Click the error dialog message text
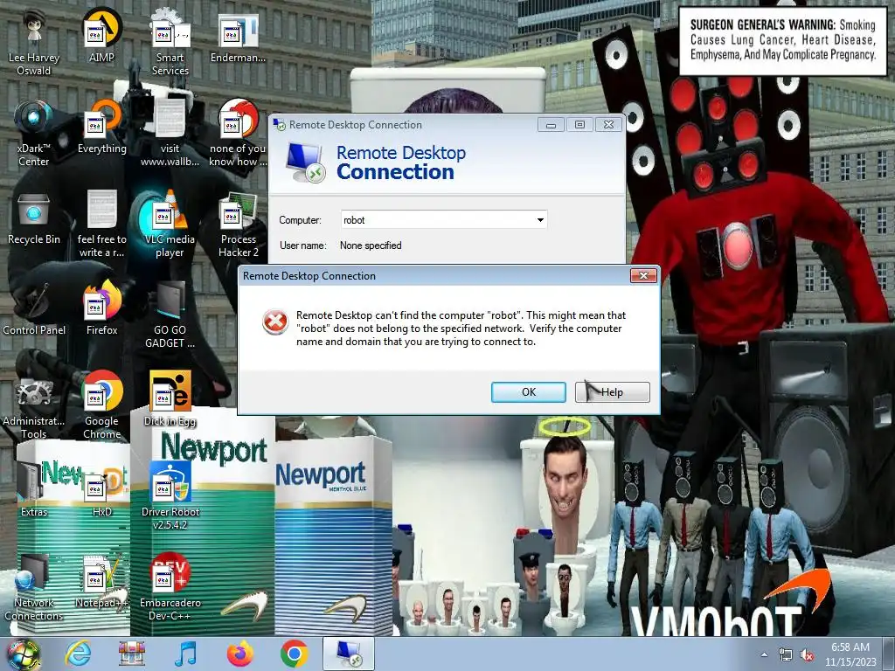The image size is (895, 671). (x=461, y=329)
